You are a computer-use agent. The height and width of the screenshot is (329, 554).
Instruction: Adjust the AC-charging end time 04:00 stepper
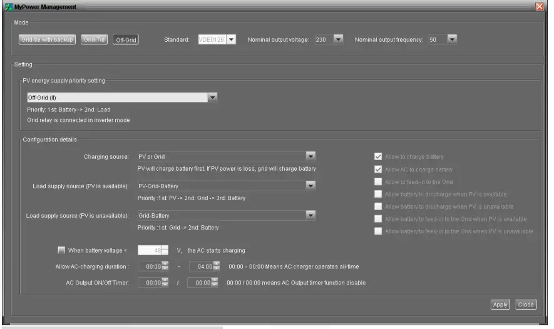[217, 266]
